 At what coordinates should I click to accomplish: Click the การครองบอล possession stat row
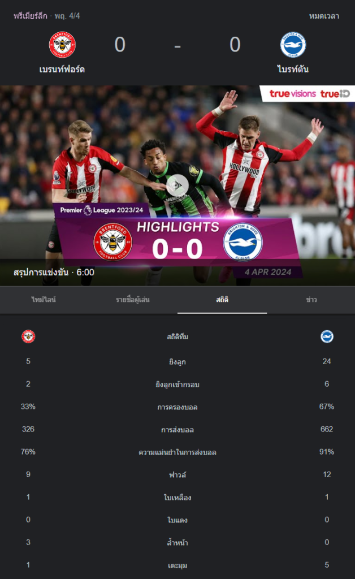point(177,407)
